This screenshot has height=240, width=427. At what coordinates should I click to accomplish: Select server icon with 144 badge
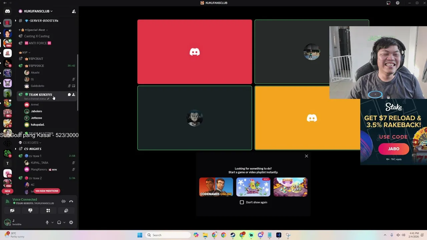coord(7,43)
